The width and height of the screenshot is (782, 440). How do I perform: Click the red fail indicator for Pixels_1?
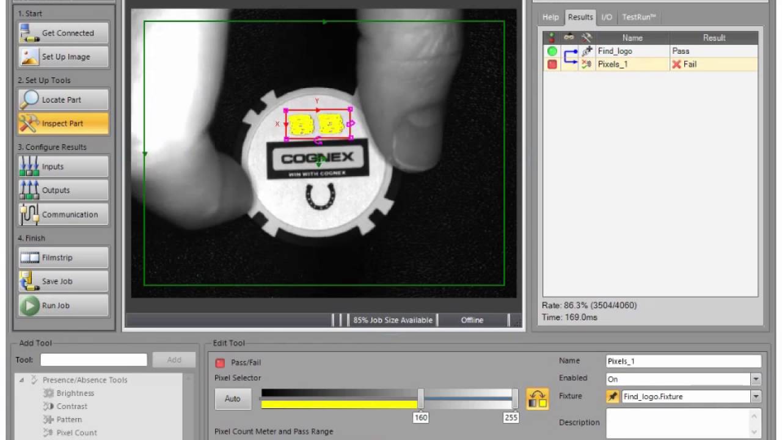coord(552,64)
